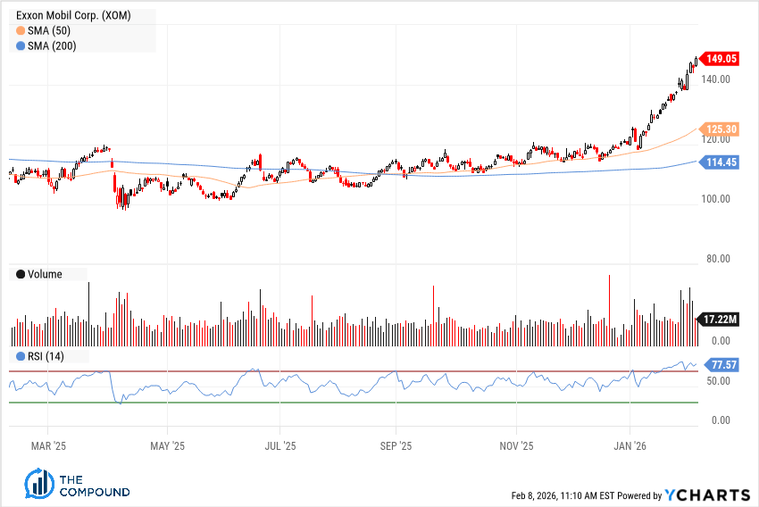Viewport: 759px width, 507px height.
Task: Click the 80.00 price axis label
Action: (718, 259)
